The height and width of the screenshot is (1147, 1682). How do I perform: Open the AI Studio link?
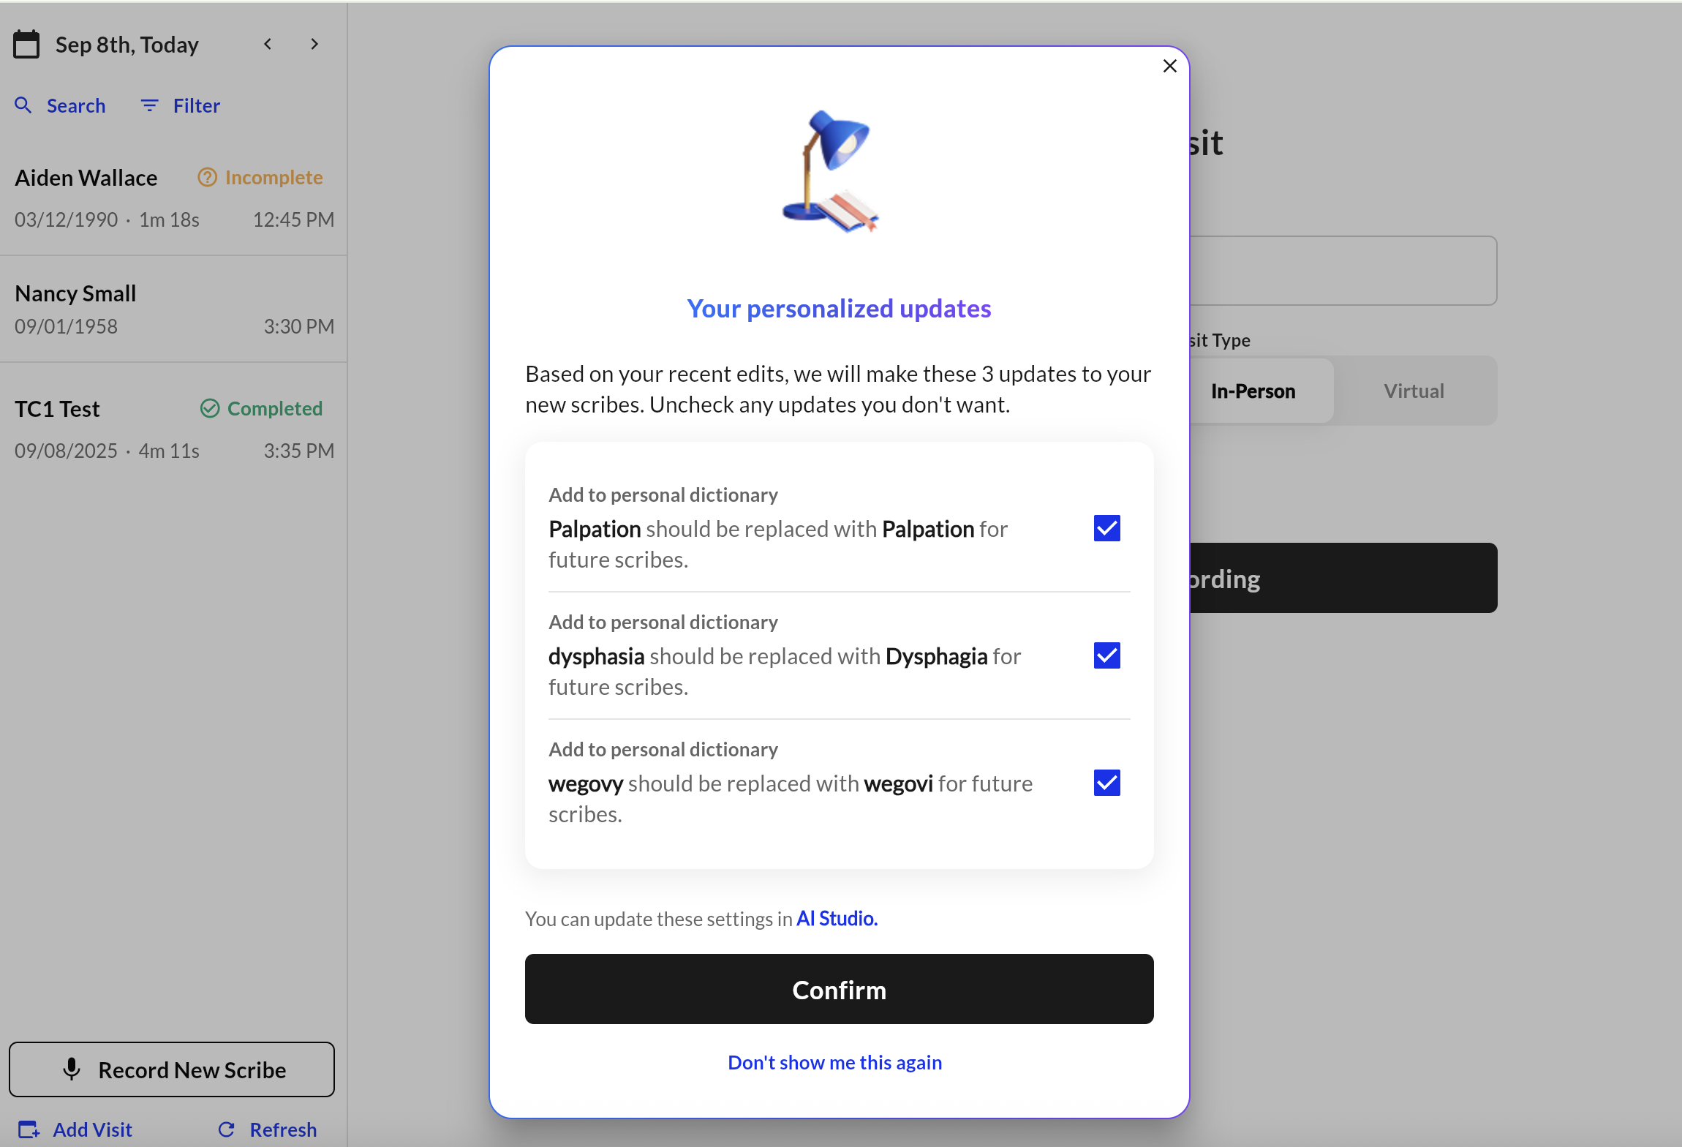837,919
